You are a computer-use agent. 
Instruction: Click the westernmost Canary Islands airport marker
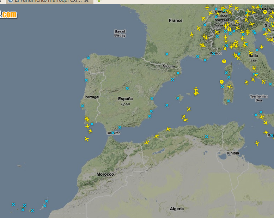point(13,204)
